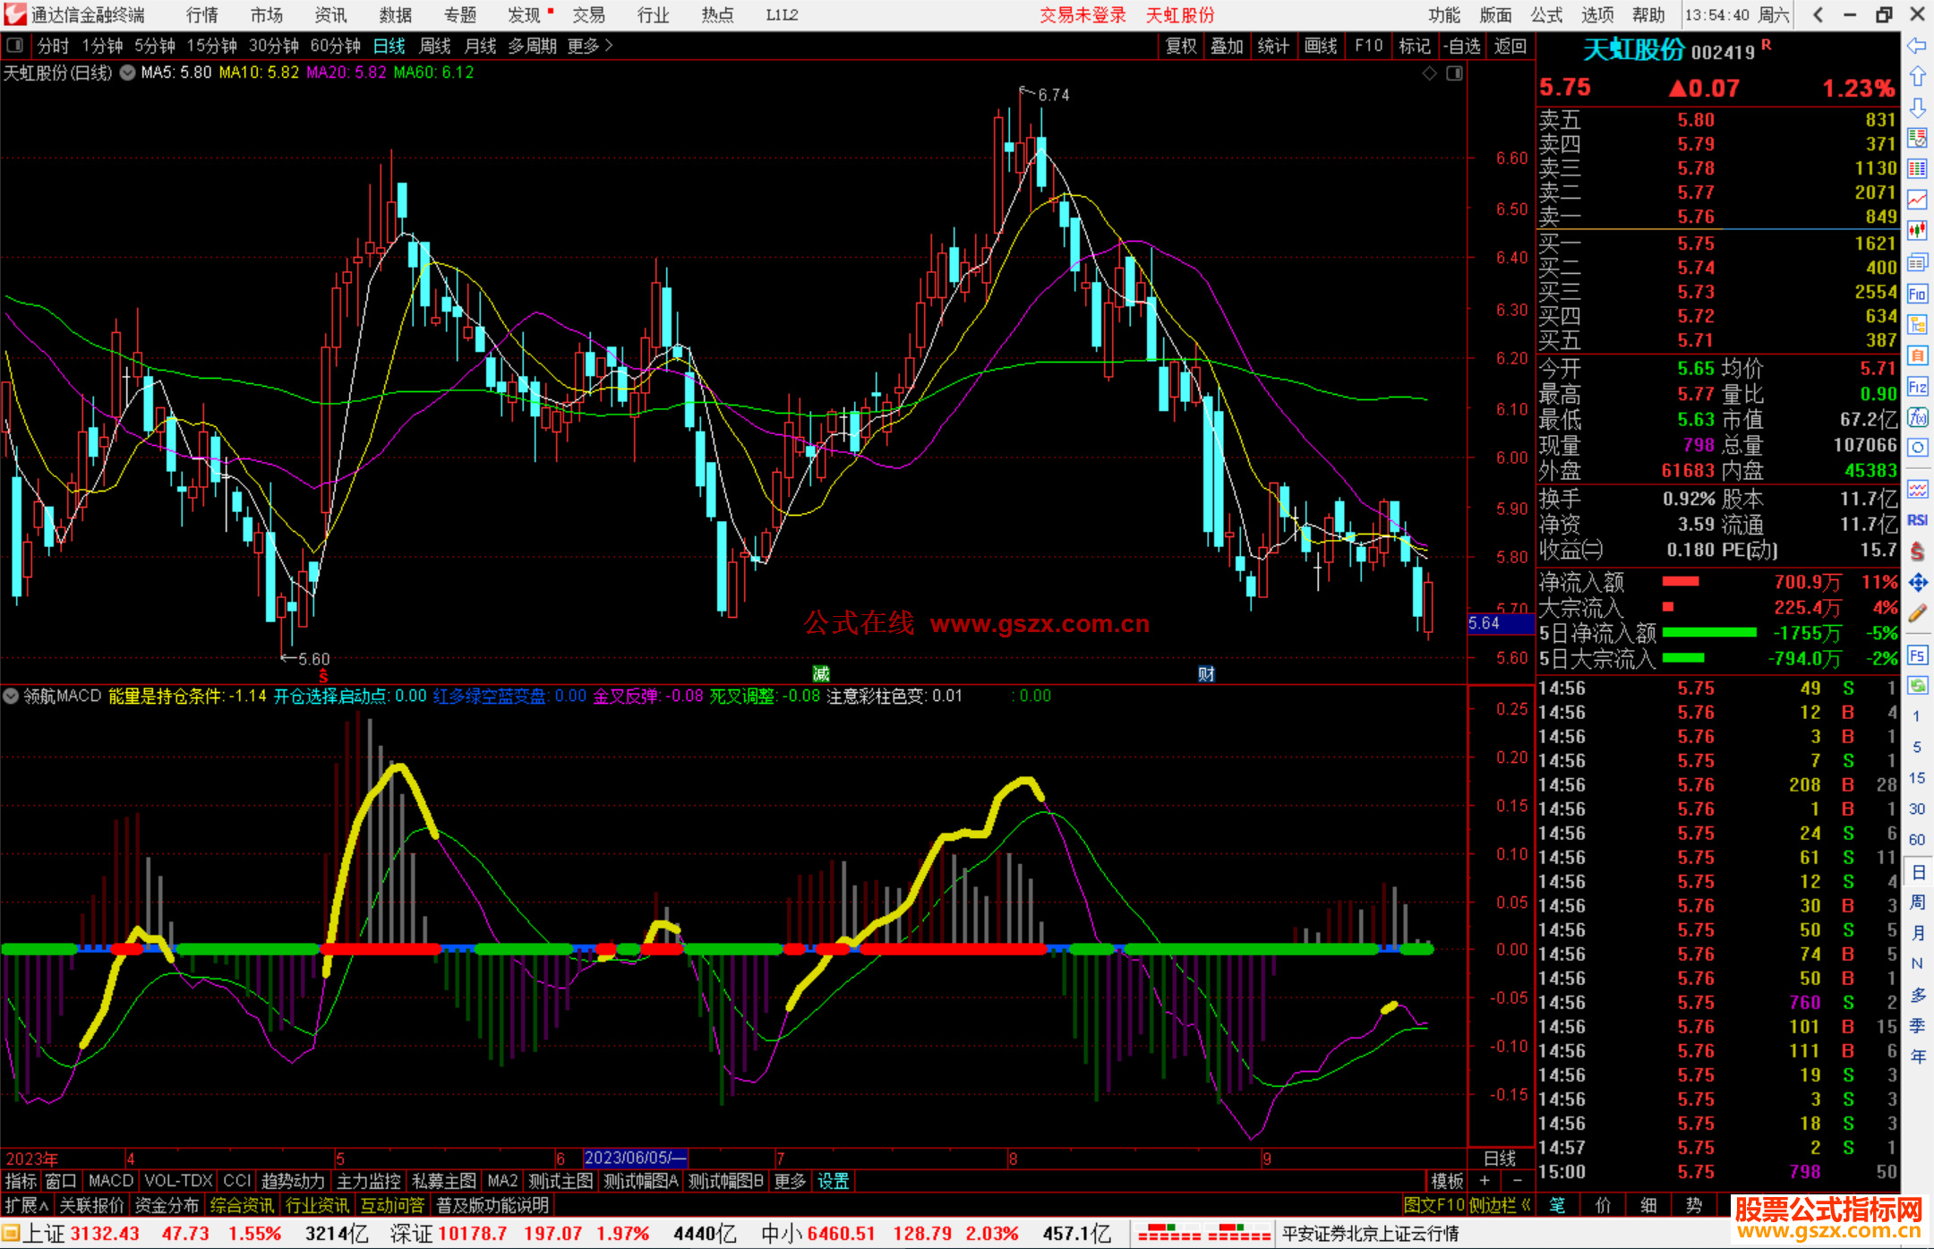The width and height of the screenshot is (1934, 1249).
Task: Expand the 更多 periods dropdown
Action: [x=590, y=46]
